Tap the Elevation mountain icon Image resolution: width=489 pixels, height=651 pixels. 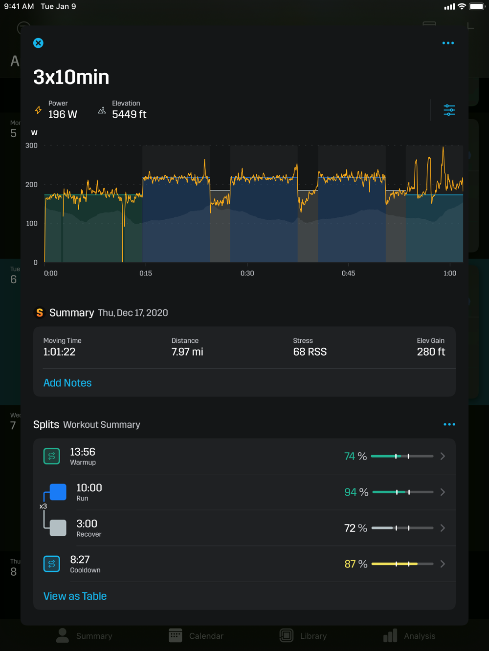click(102, 110)
